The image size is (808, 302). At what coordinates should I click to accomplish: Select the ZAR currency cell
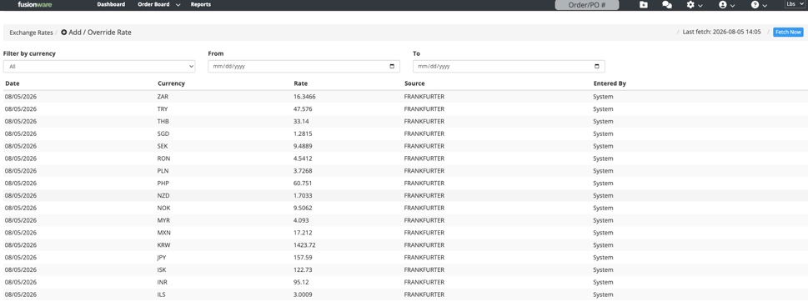tap(163, 97)
